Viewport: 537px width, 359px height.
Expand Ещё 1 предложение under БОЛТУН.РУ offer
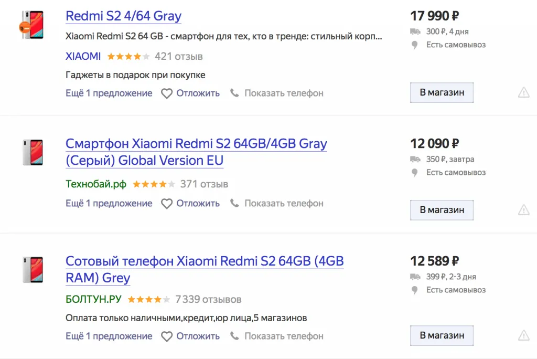pos(109,336)
